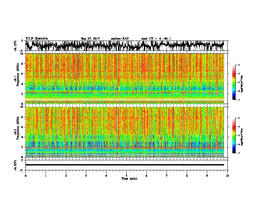Screen dimensions: 256x197
Task: Click the "7" tick on the time axis
Action: [x=167, y=176]
